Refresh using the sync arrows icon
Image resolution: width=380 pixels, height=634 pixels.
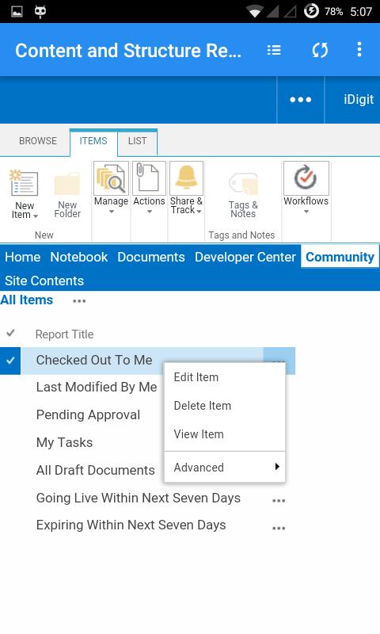320,50
